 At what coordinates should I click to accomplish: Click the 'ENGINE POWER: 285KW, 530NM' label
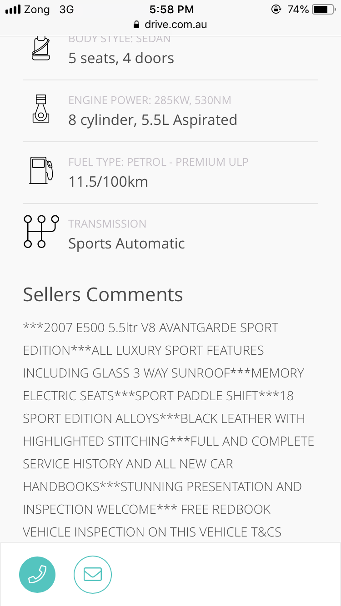150,100
